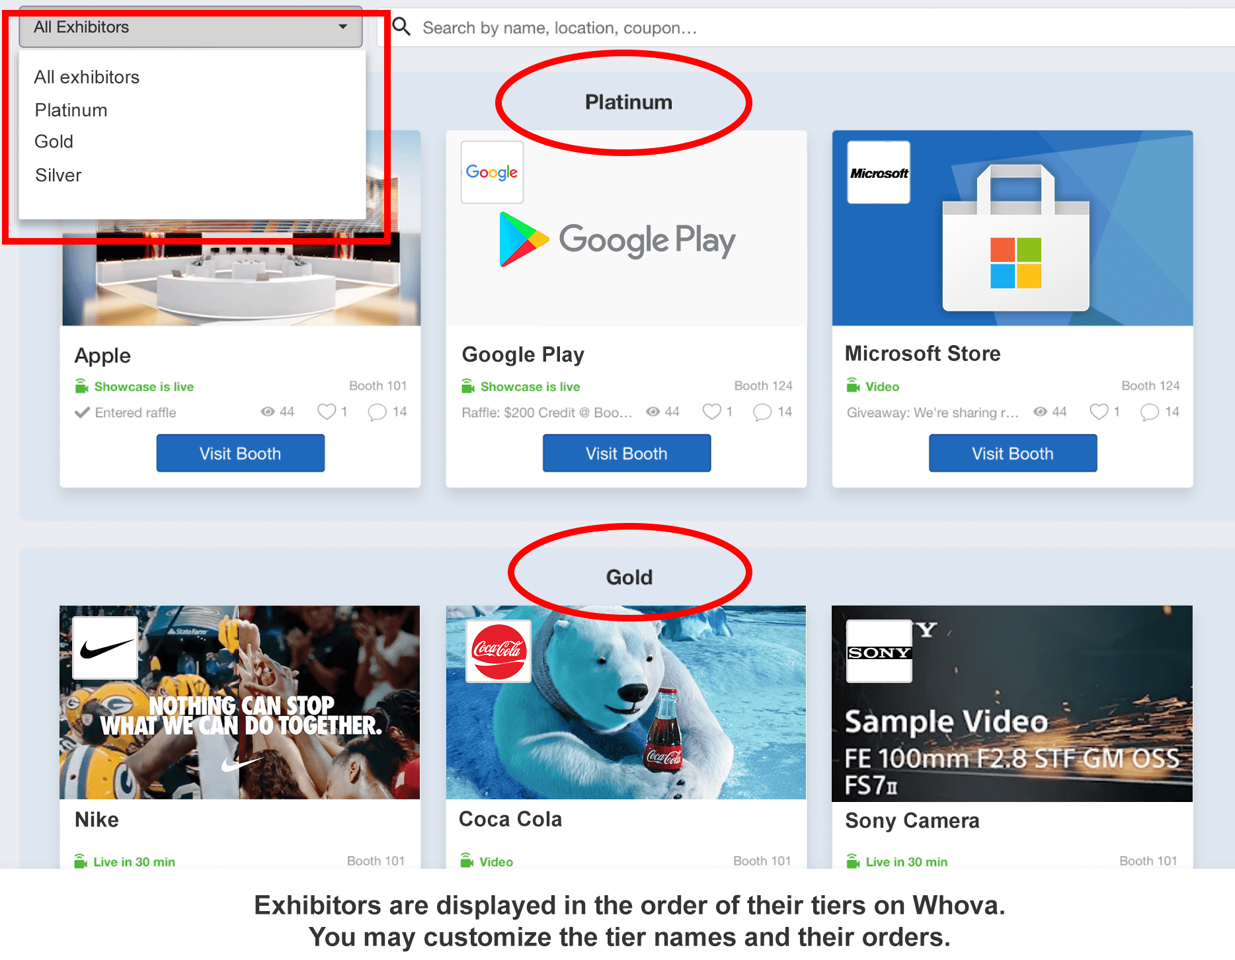Viewport: 1235px width, 960px height.
Task: Select Platinum from the tier list
Action: point(71,110)
